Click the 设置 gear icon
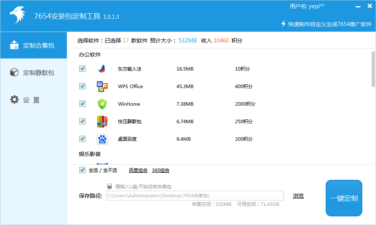The image size is (376, 225). coord(14,99)
